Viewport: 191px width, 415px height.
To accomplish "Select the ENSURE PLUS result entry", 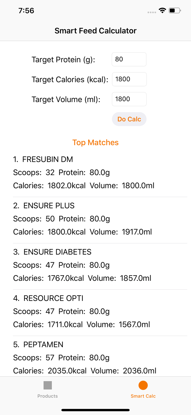I will (x=95, y=219).
